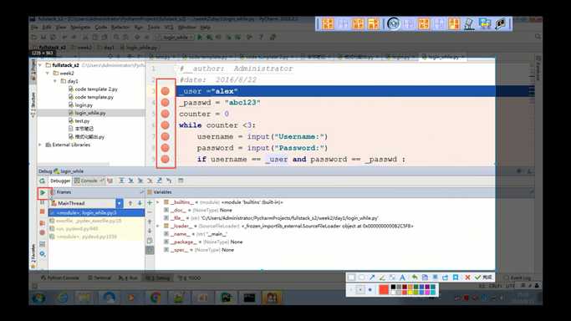This screenshot has height=321, width=571.
Task: Open the Refactor menu
Action: 120,28
